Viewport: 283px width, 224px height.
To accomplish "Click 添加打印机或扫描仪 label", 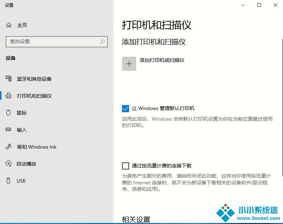I will pos(162,60).
